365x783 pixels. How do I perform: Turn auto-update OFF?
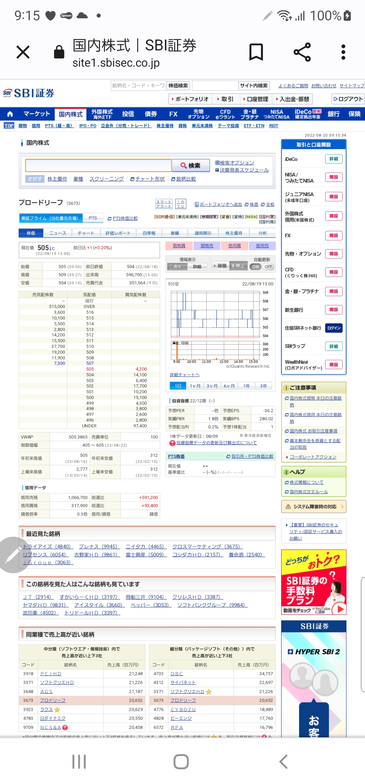pyautogui.click(x=268, y=267)
